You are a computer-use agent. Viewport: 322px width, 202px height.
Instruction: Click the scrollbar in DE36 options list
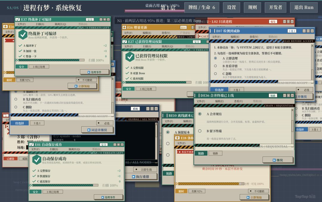(292, 126)
